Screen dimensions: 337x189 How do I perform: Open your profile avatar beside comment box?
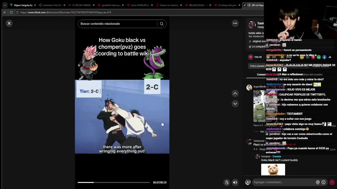(x=248, y=182)
